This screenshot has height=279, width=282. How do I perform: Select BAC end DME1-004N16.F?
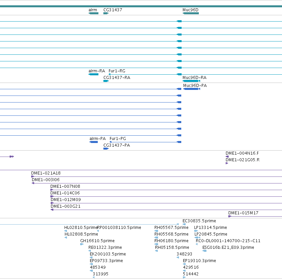click(x=227, y=157)
